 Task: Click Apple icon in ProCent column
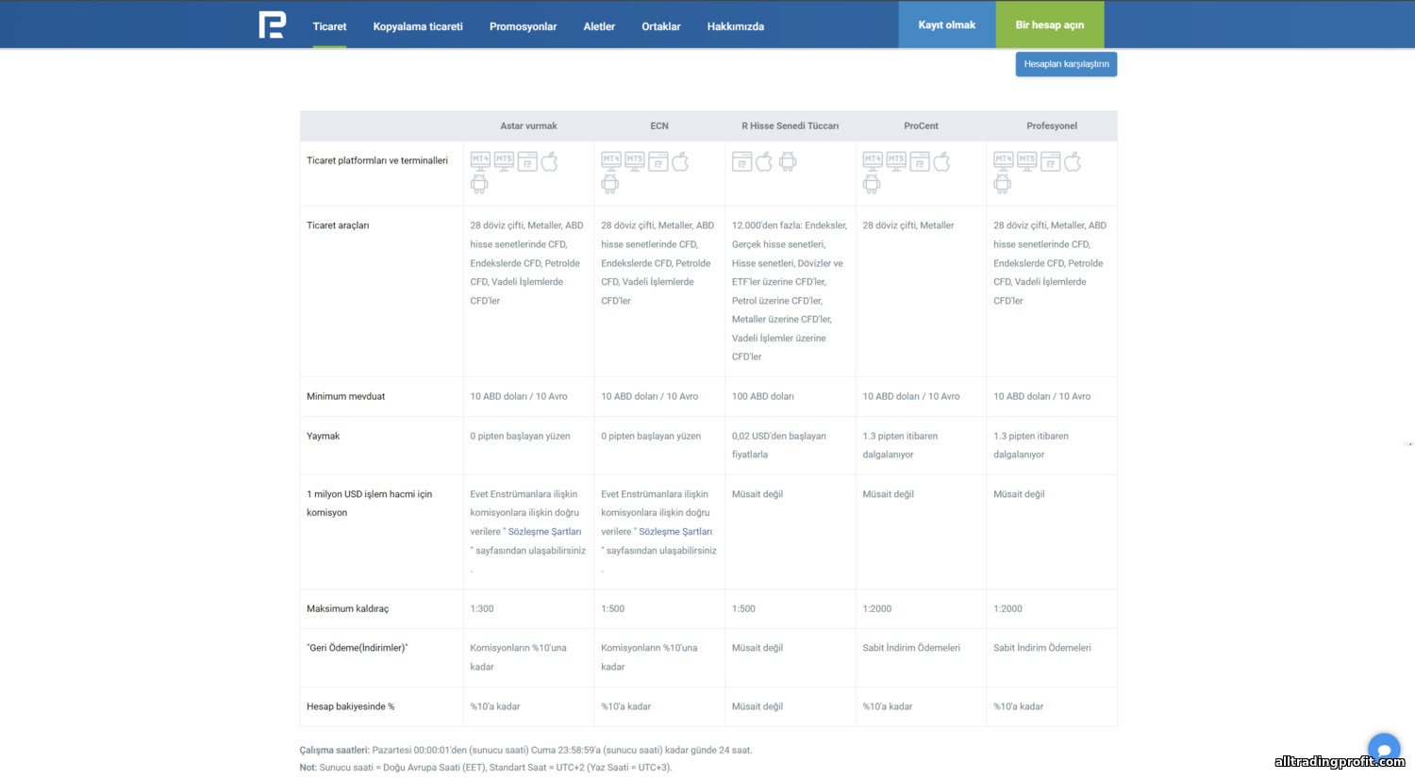click(942, 161)
